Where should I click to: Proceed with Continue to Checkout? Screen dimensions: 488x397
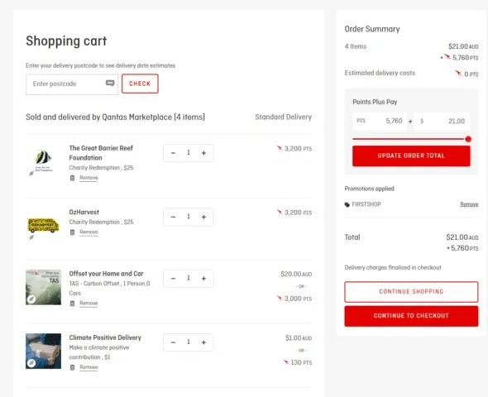coord(411,316)
